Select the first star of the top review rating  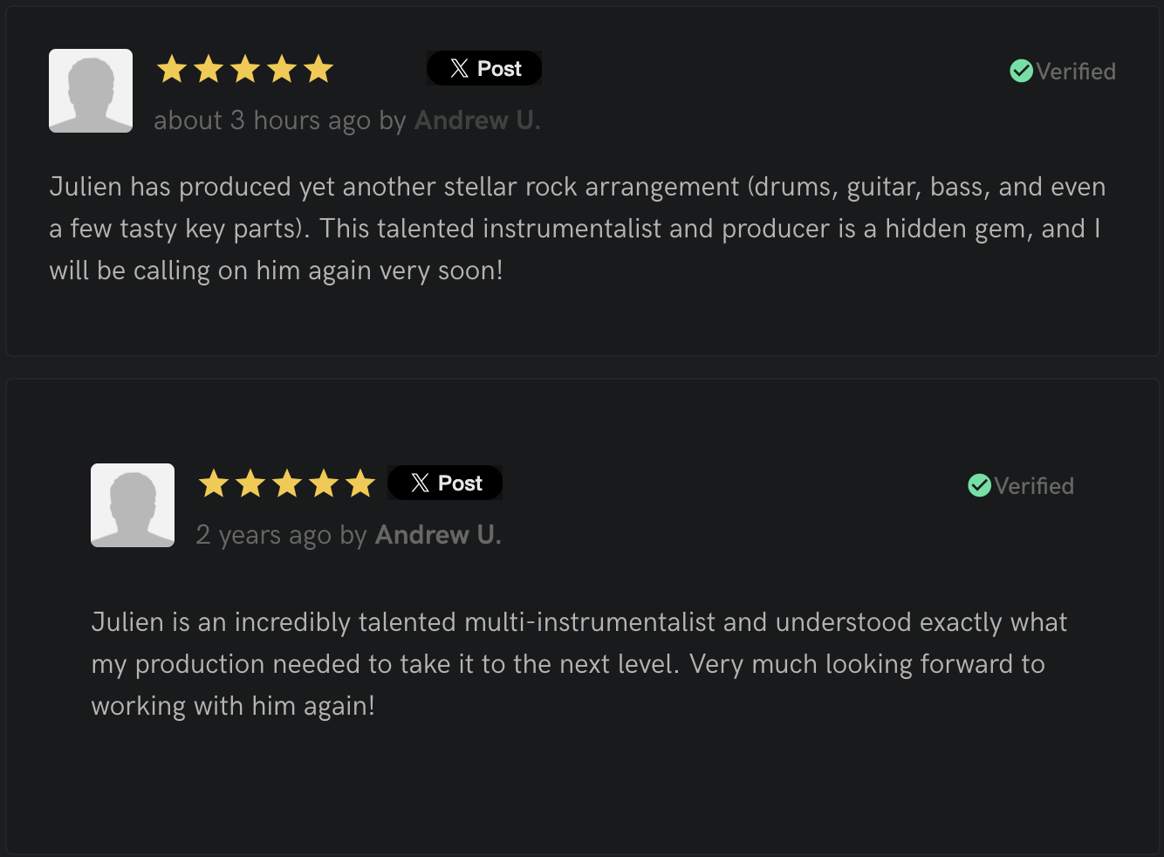point(171,68)
